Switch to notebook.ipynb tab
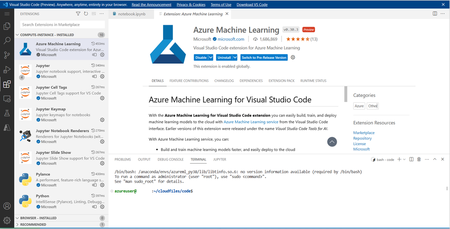The image size is (450, 229). click(132, 14)
